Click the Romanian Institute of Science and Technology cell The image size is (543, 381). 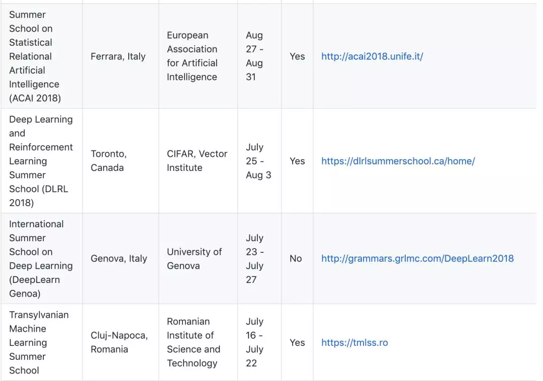point(194,342)
